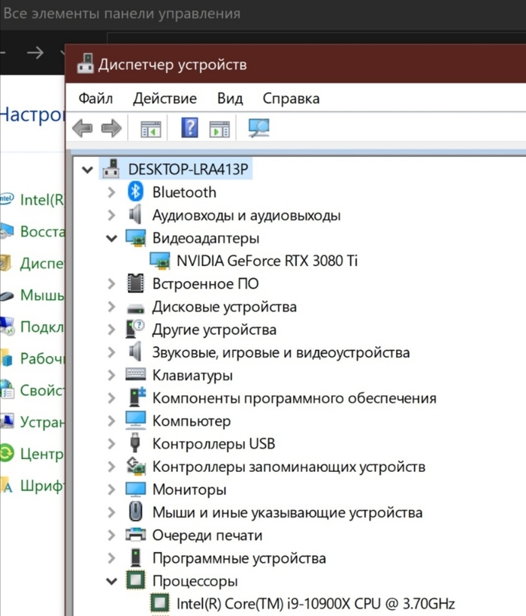
Task: Scan for hardware changes with the monitor-and-magnifier icon
Action: pos(259,128)
